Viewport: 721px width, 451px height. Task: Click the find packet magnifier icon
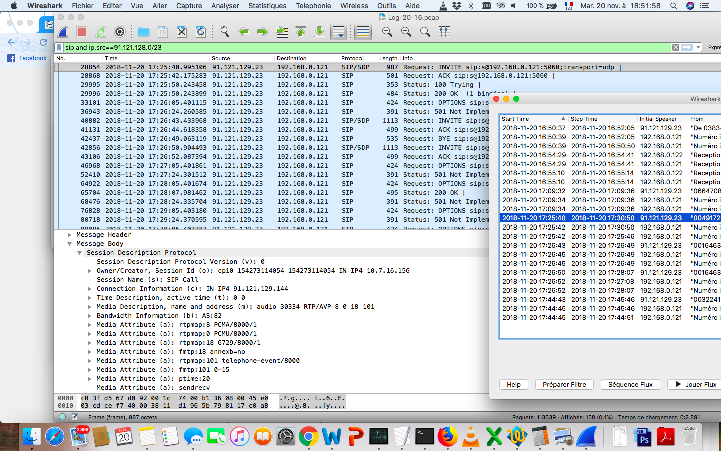point(225,32)
